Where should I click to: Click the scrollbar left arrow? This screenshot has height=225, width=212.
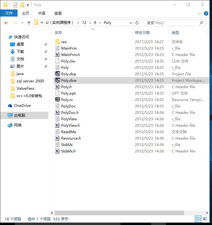(x=52, y=213)
